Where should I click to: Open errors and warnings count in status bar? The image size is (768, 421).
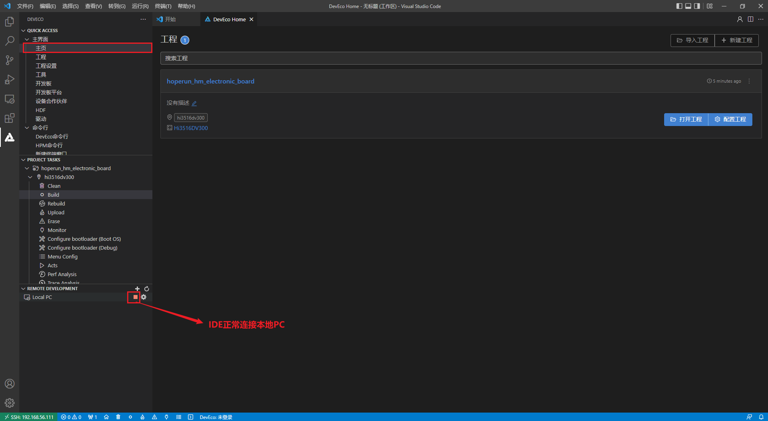tap(71, 417)
